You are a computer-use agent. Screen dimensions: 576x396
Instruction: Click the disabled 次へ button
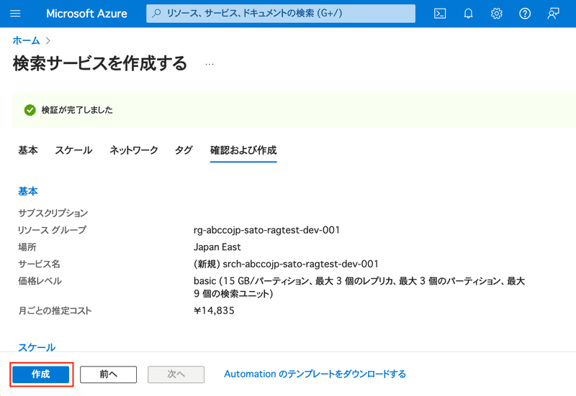[x=176, y=374]
